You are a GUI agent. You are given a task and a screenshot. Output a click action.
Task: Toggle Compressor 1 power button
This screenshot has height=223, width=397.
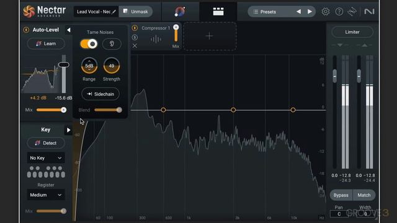pos(135,28)
